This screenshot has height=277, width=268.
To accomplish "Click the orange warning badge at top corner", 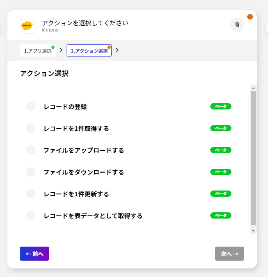I will 250,17.
